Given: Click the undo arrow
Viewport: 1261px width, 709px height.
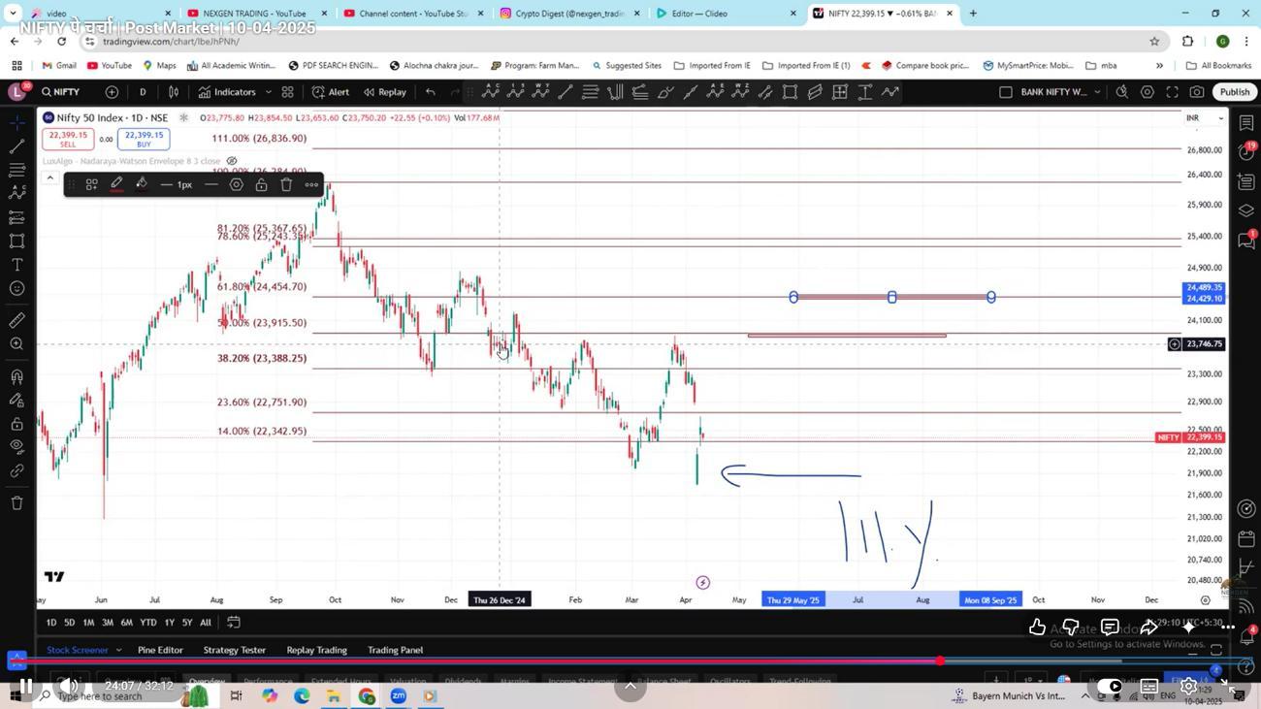Looking at the screenshot, I should point(431,92).
